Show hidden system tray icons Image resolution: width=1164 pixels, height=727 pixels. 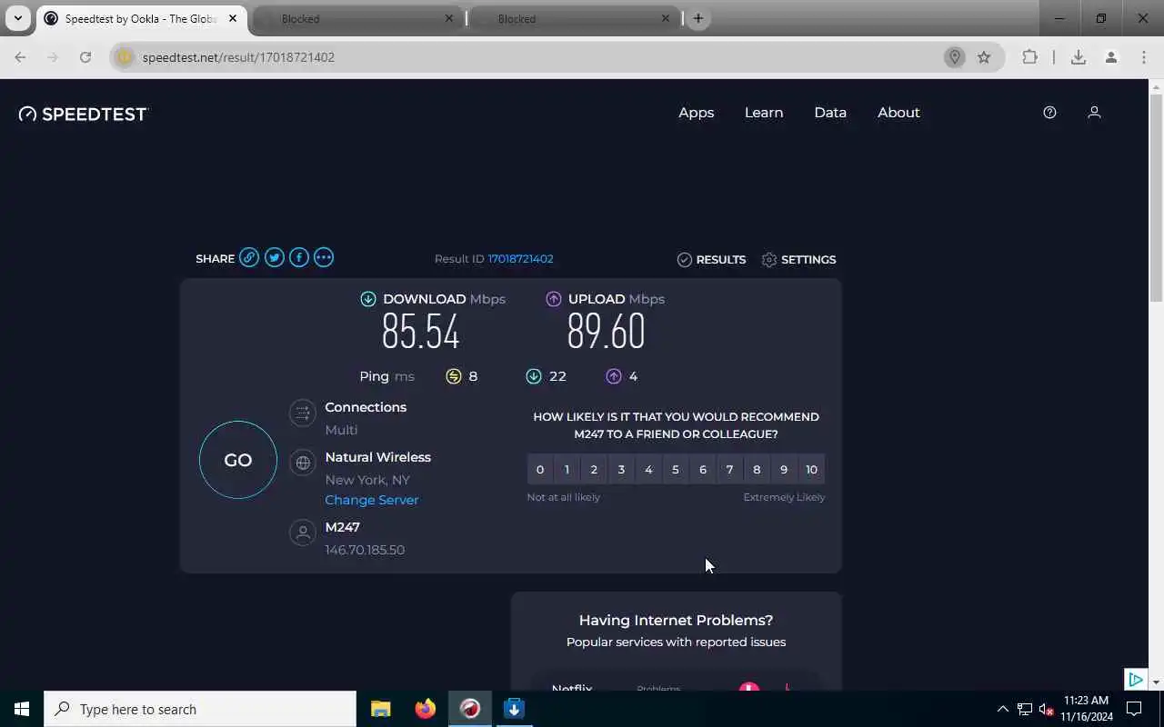pyautogui.click(x=1002, y=709)
